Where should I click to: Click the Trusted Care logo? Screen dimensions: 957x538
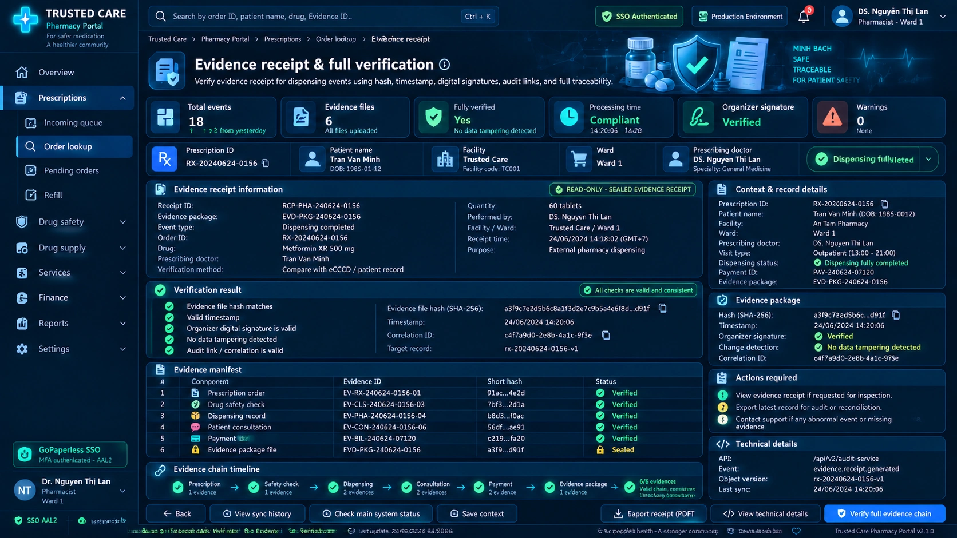point(26,20)
